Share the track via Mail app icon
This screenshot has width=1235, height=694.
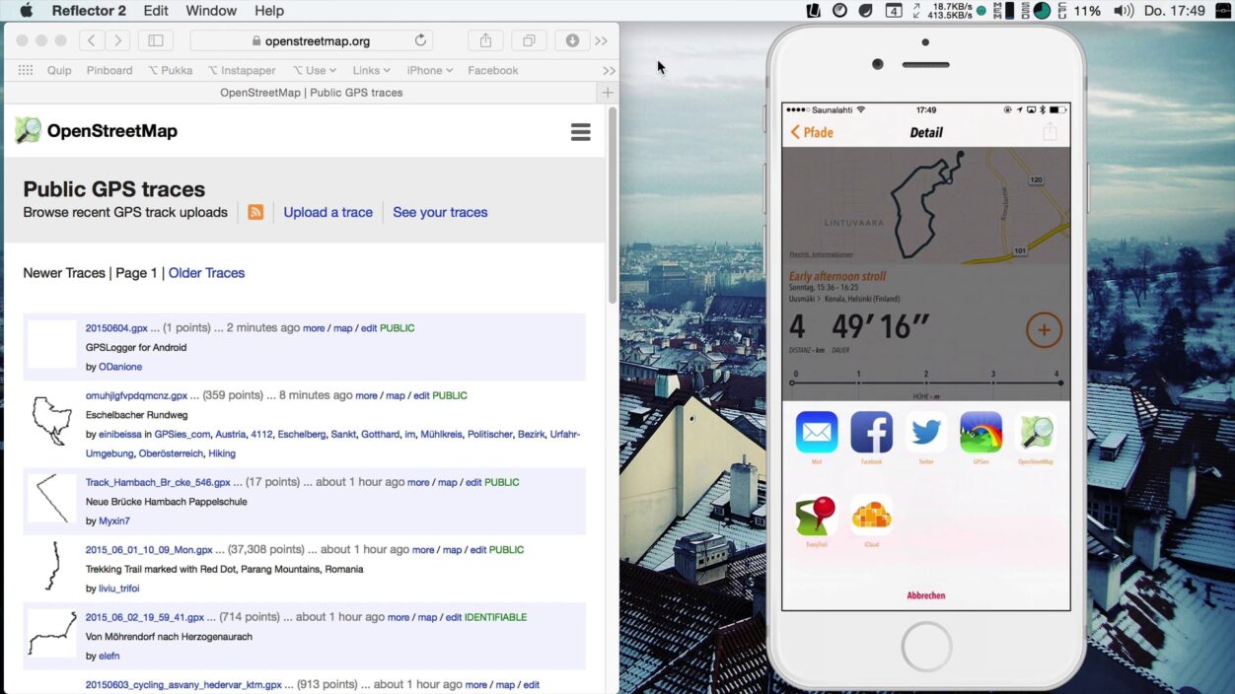point(817,433)
